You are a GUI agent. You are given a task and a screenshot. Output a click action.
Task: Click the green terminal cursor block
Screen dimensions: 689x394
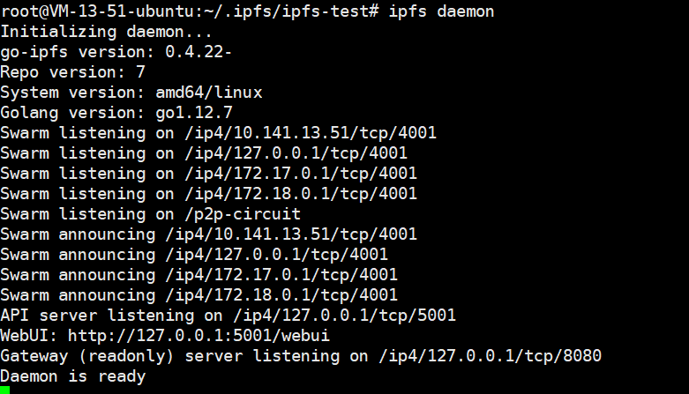[x=4, y=390]
